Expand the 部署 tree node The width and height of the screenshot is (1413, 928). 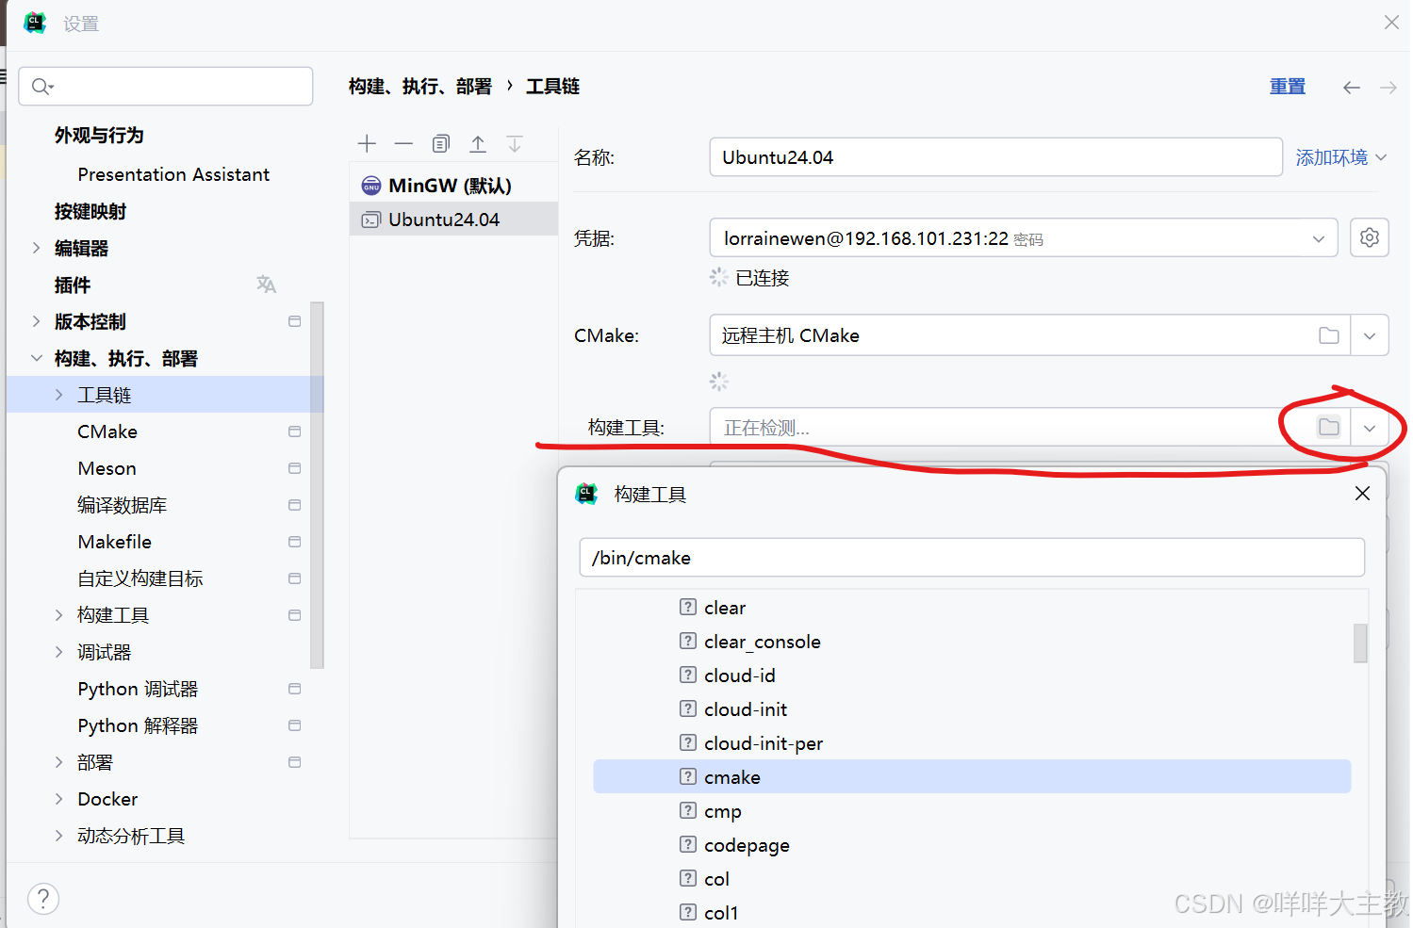(x=58, y=762)
